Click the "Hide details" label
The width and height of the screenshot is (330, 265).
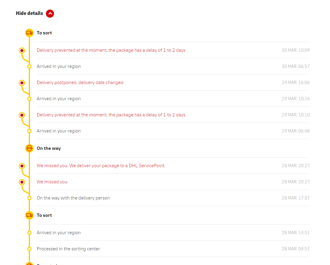coord(29,13)
